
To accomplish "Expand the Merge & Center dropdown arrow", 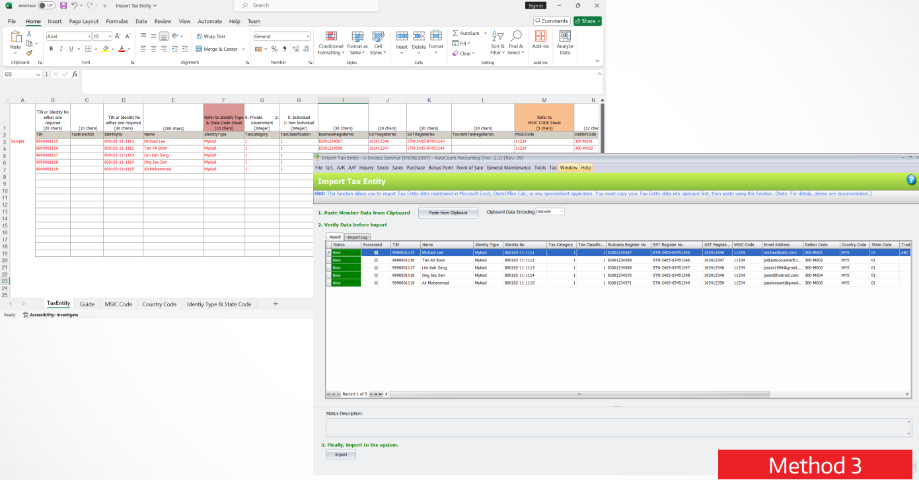I will (243, 49).
